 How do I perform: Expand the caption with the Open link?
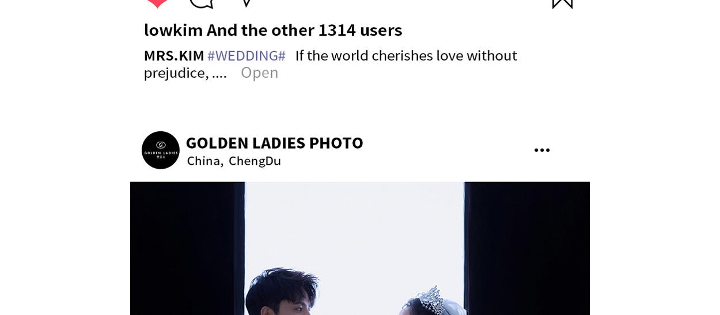tap(259, 73)
